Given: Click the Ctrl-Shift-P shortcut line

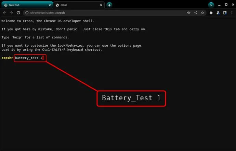Looking at the screenshot, I should tap(52, 50).
